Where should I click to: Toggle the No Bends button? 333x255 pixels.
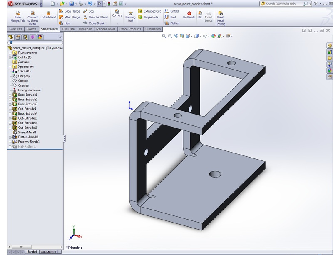point(189,15)
